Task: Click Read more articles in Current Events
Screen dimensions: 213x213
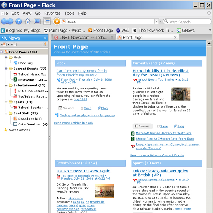Action: (x=157, y=155)
